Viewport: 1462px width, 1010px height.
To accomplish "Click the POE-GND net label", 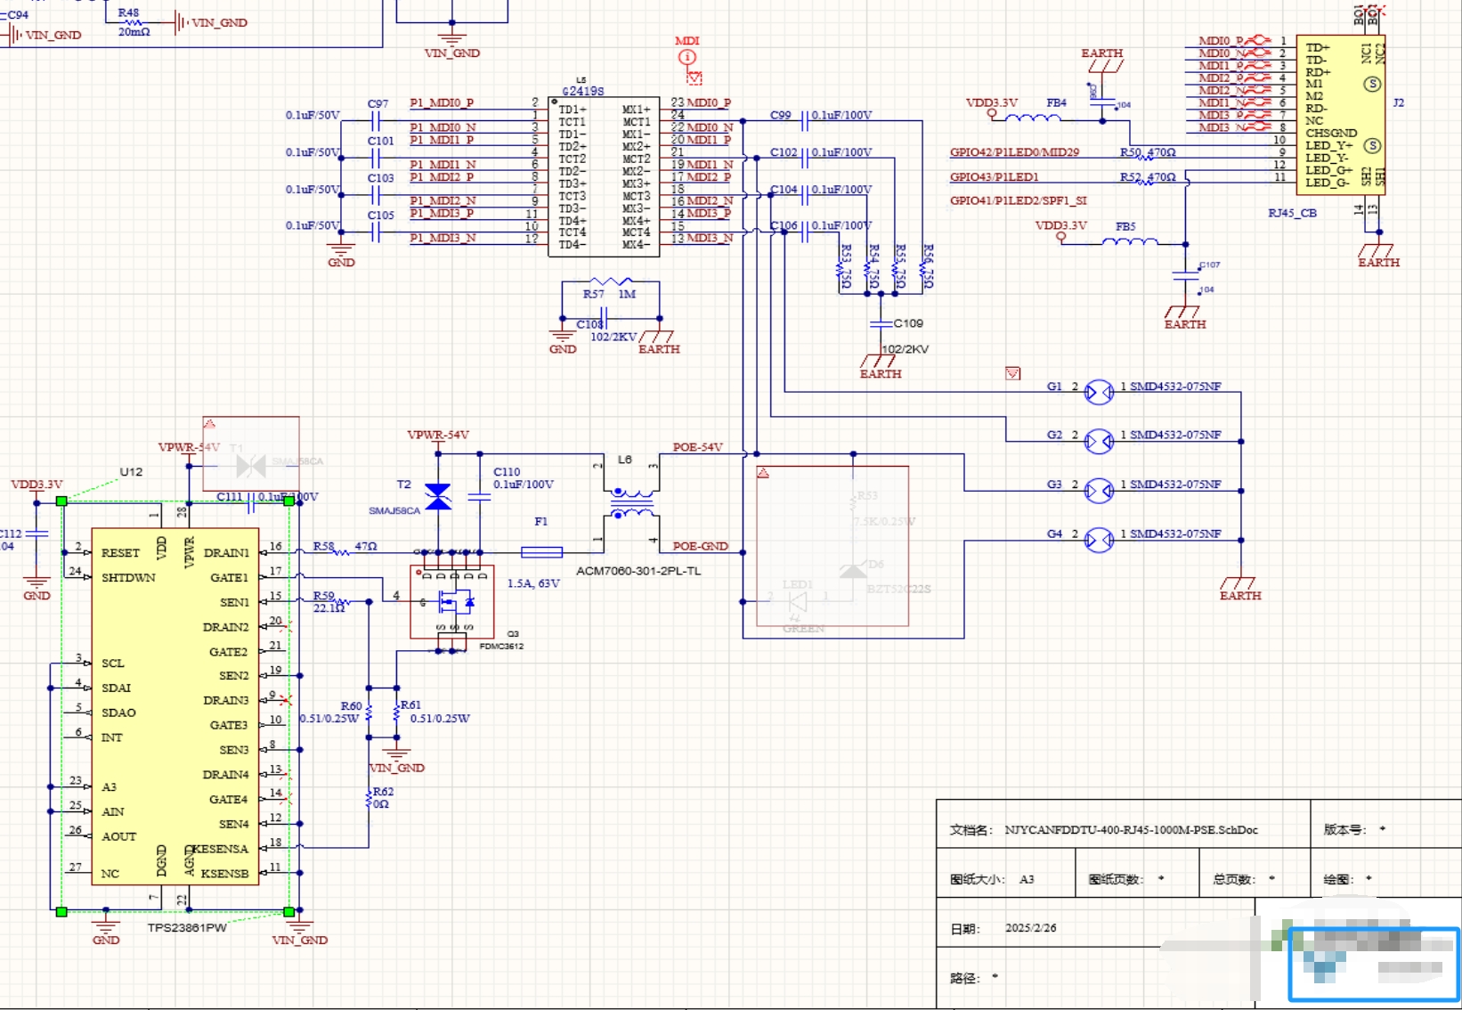I will 700,546.
